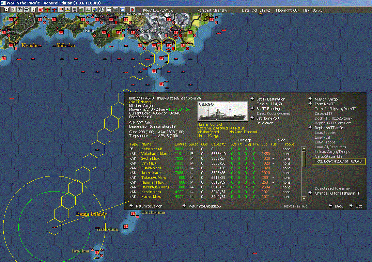Click the two yellow ships toolbar icon
The height and width of the screenshot is (262, 372).
75,10
